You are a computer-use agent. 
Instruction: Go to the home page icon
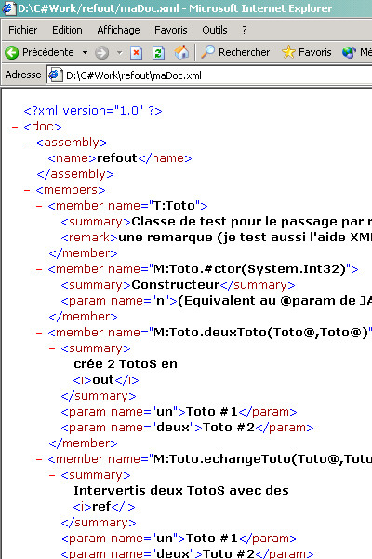[x=181, y=52]
